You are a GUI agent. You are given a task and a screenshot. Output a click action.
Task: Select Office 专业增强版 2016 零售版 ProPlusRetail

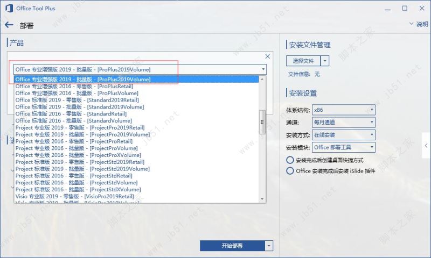pyautogui.click(x=136, y=87)
